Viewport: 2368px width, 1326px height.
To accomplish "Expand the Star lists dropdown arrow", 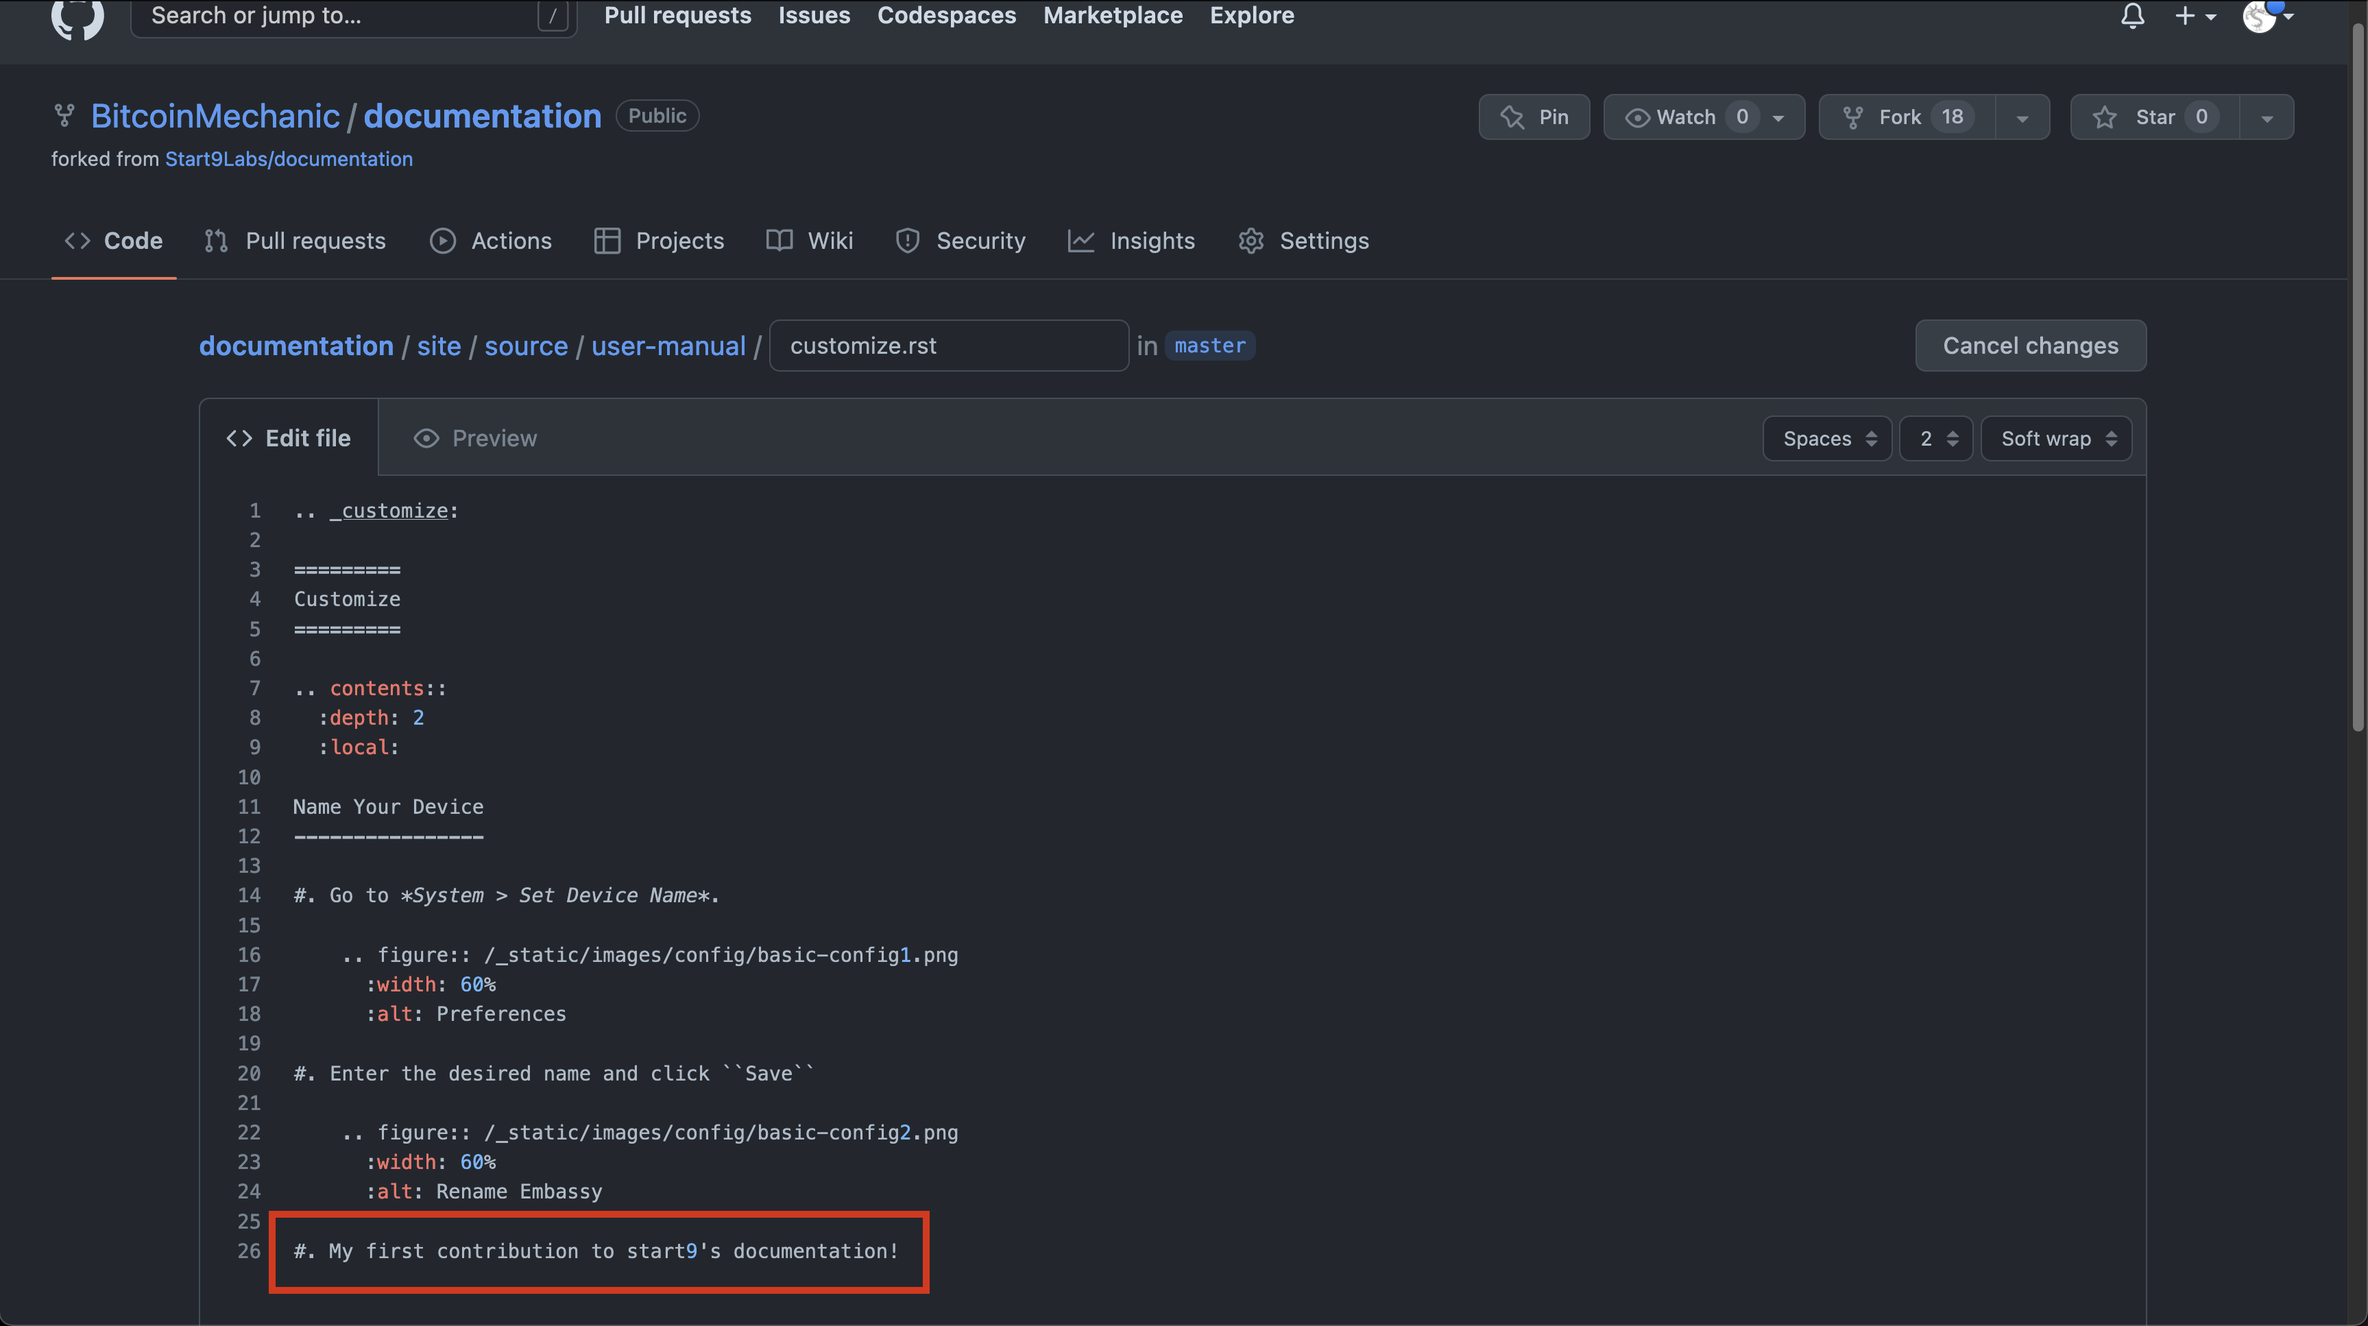I will point(2267,118).
